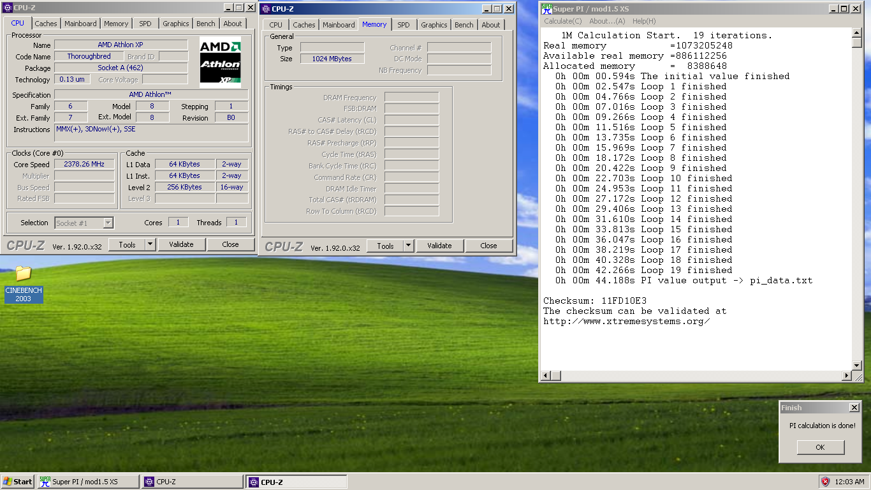Click the DRAM Frequency empty field

tap(412, 97)
